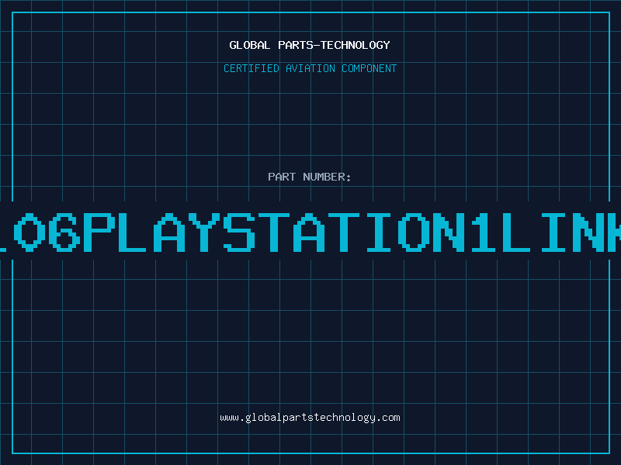Click the word TECHNOLOGY in the heading
Viewport: 621px width, 465px height.
click(356, 45)
